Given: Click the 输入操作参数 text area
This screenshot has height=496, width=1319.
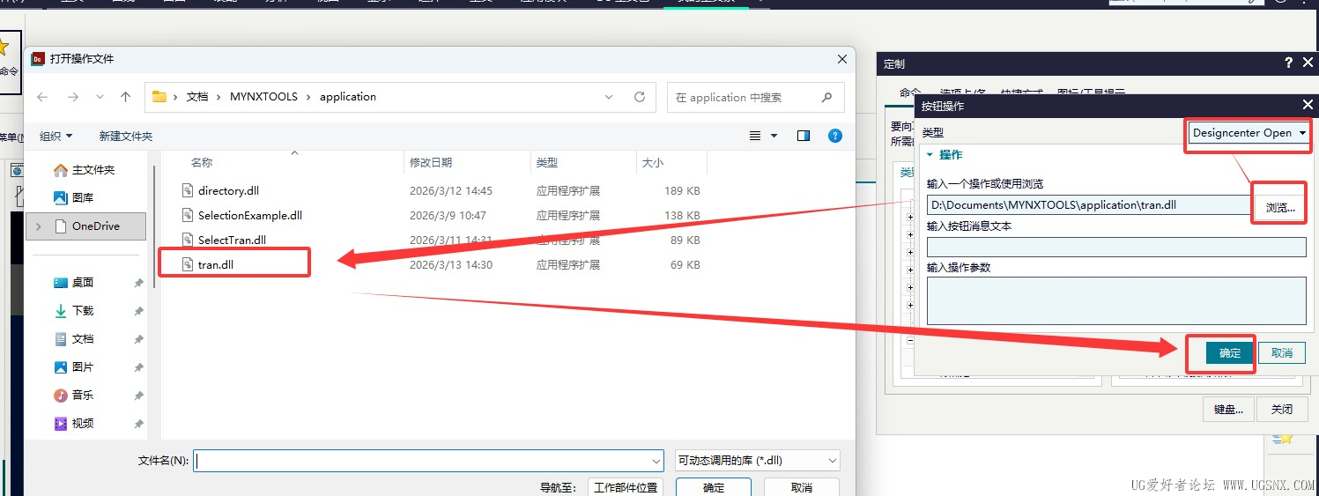Looking at the screenshot, I should coord(1116,300).
